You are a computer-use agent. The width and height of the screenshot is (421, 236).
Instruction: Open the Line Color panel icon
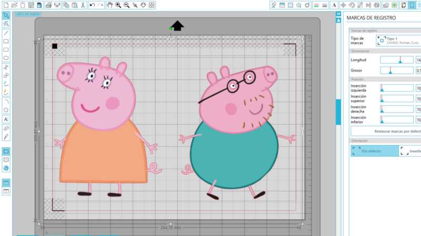coord(316,5)
